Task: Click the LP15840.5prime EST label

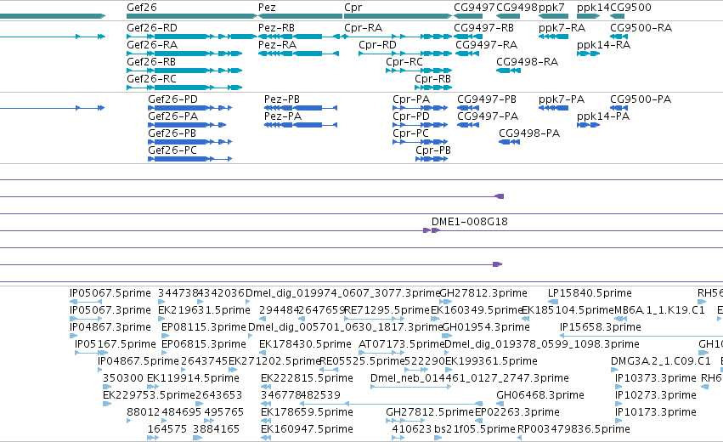Action: coord(590,293)
